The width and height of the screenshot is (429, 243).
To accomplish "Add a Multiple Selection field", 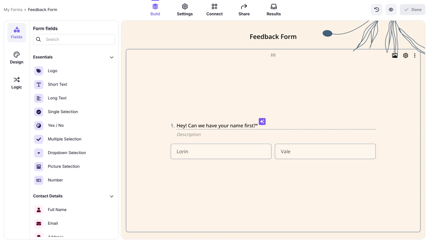I will tap(64, 139).
